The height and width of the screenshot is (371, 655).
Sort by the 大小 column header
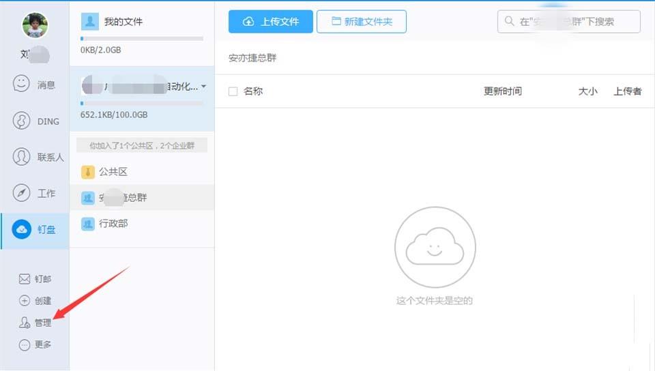[587, 91]
